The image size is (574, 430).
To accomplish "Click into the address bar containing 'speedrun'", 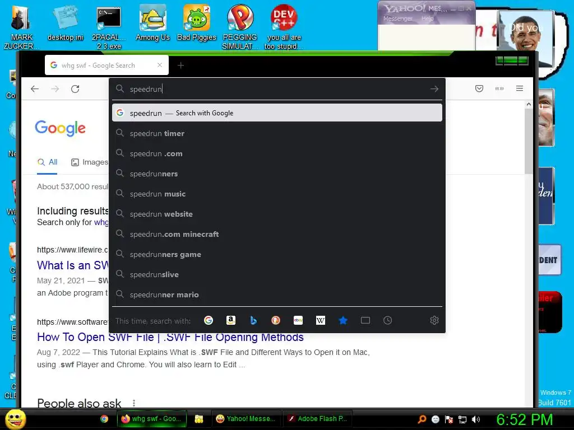I will 277,89.
